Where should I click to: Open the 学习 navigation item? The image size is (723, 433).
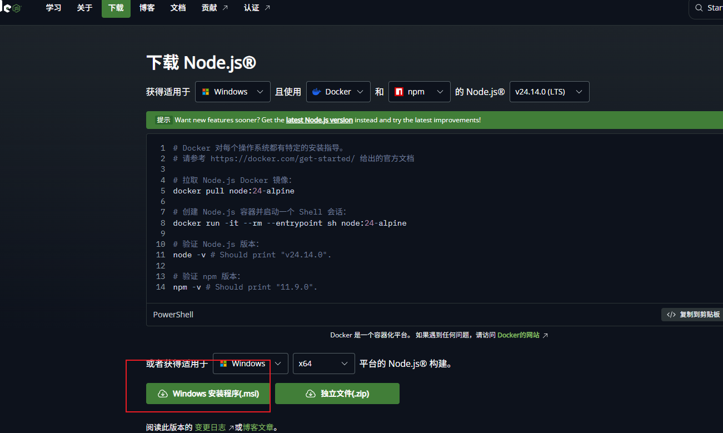click(x=53, y=8)
